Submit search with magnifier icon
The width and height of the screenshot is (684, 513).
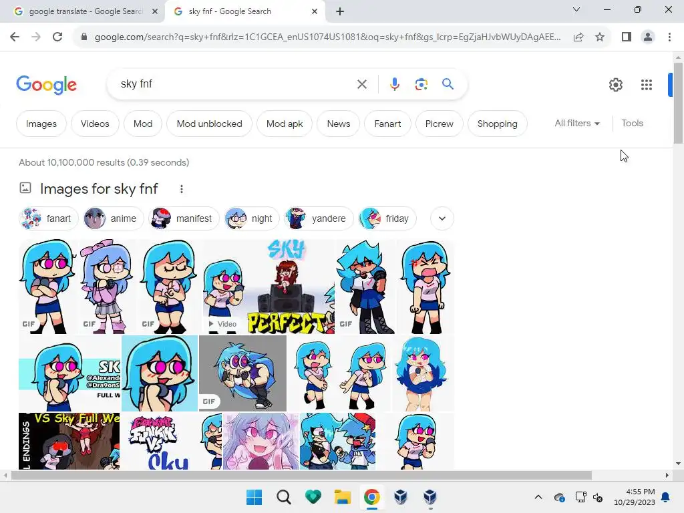click(448, 83)
